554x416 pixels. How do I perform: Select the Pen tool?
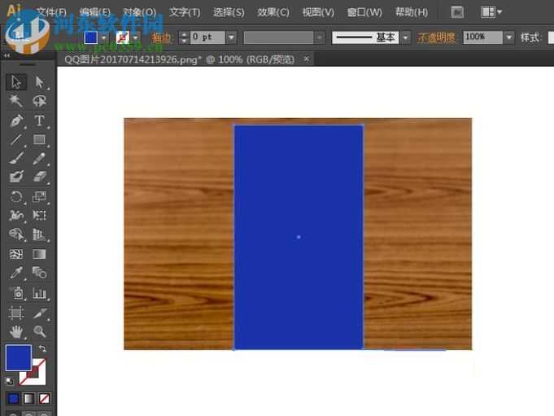coord(16,120)
